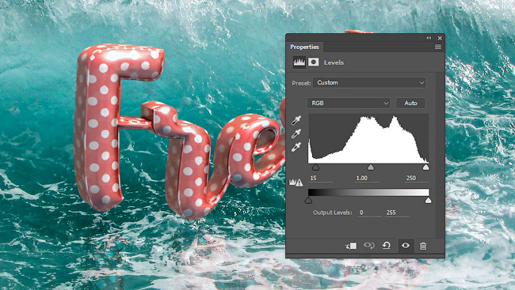Image resolution: width=515 pixels, height=290 pixels.
Task: Click the output white slider handle
Action: (x=429, y=200)
